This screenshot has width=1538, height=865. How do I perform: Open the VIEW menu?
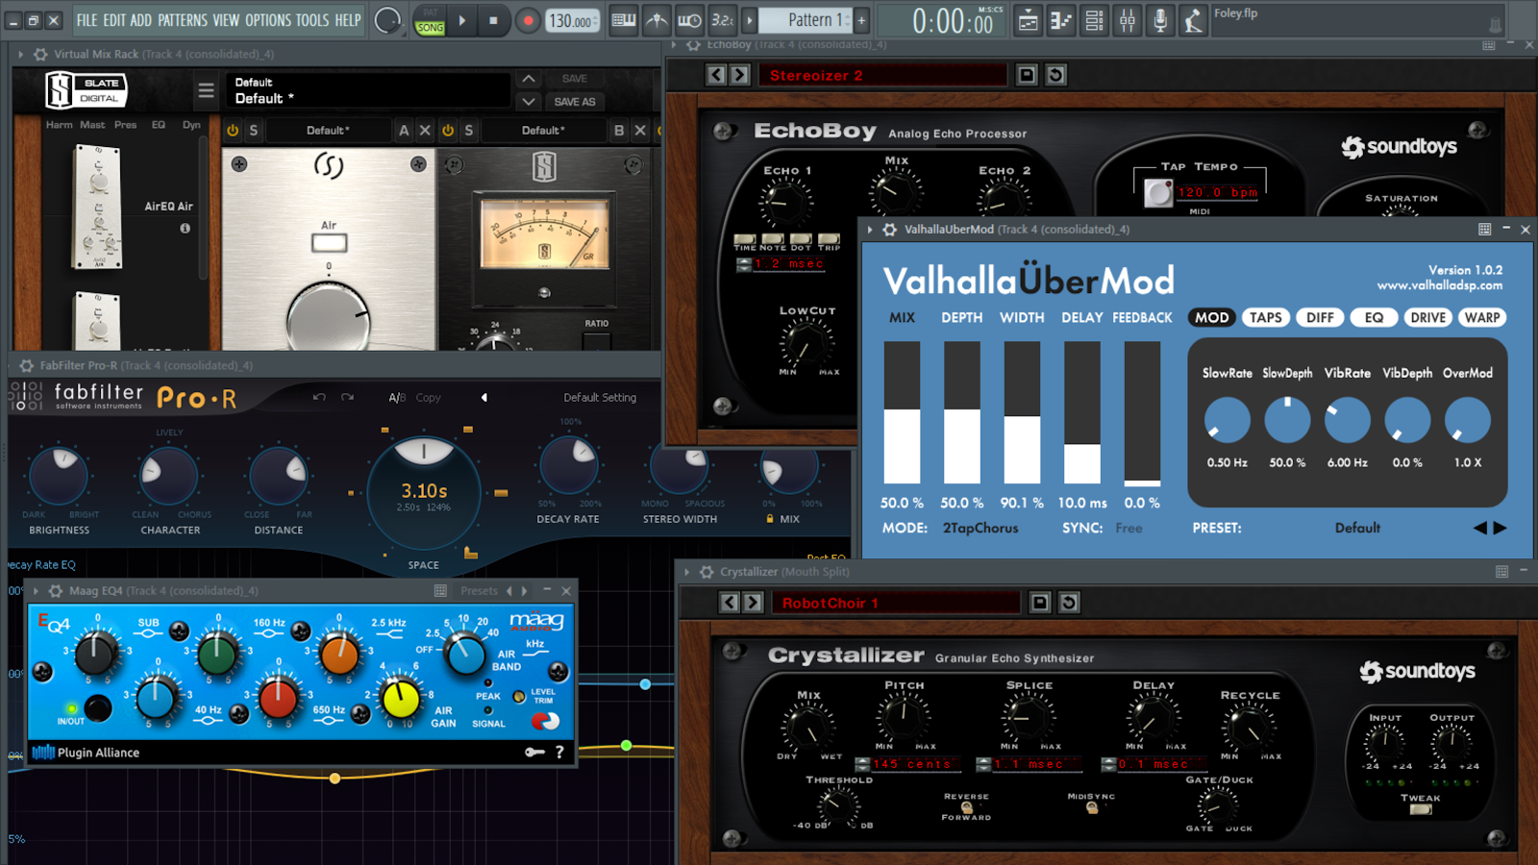click(x=227, y=20)
